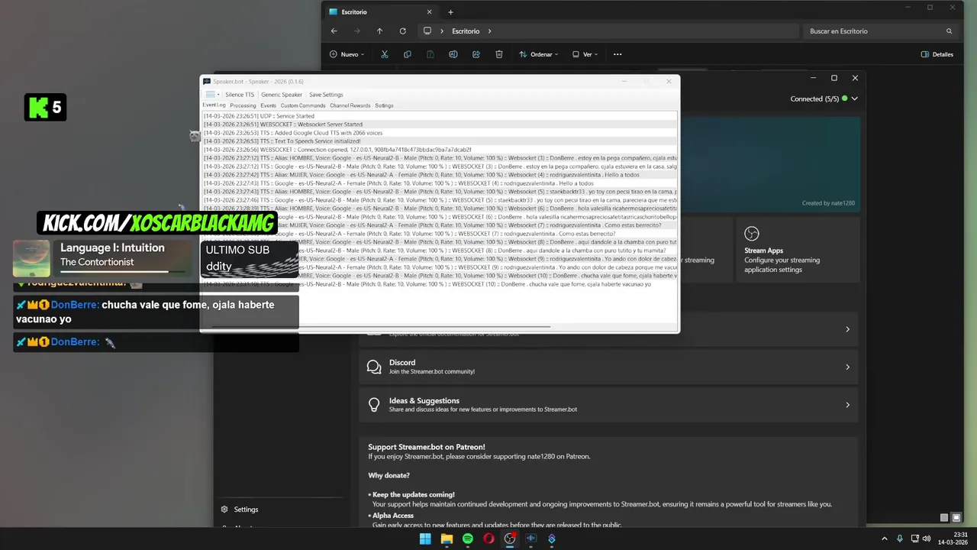Open OBS Studio from the taskbar
The image size is (977, 550).
pyautogui.click(x=510, y=539)
